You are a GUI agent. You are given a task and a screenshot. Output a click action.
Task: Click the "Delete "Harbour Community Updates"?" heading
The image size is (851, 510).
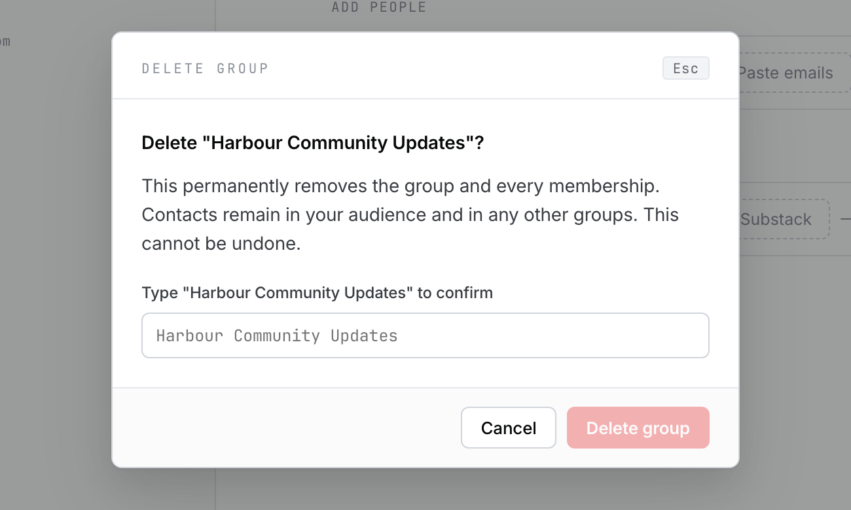[312, 143]
